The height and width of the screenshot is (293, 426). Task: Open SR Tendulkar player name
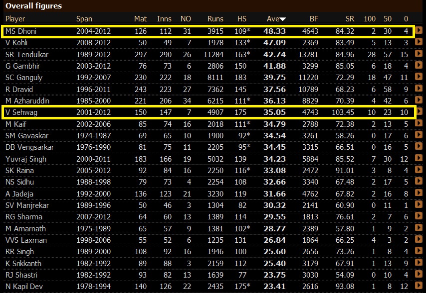[27, 55]
